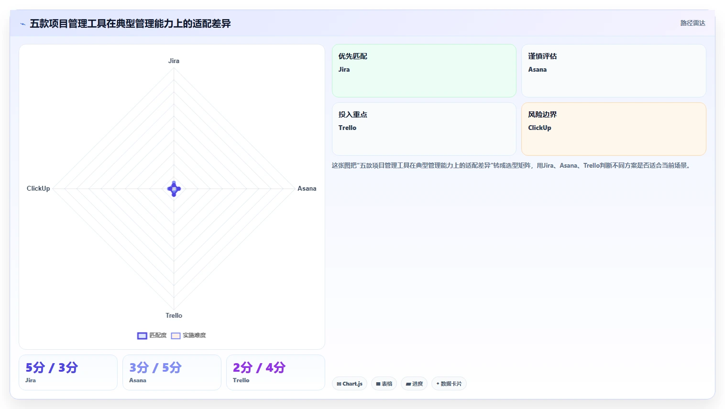Viewport: 725px width, 409px height.
Task: Click the icon inside Chart.js chip
Action: (339, 384)
